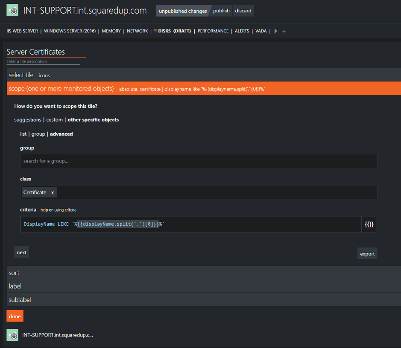Viewport: 401px width, 348px height.
Task: Click the search for a group field
Action: [x=199, y=161]
